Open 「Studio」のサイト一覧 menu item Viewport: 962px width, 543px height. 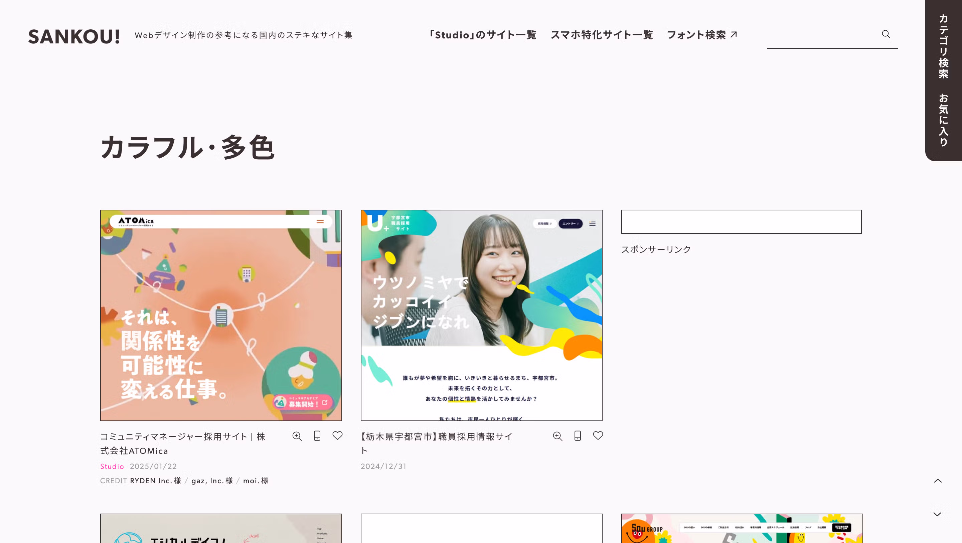coord(482,35)
